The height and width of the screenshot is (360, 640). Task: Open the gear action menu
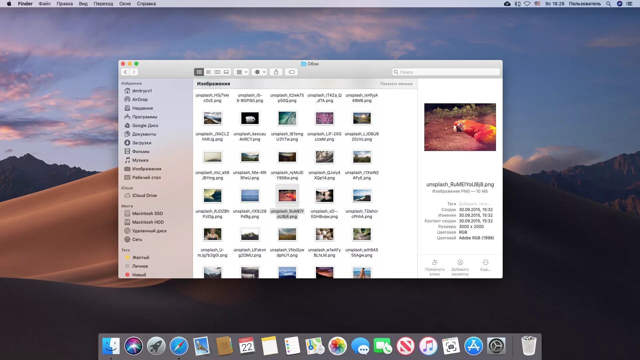(260, 72)
